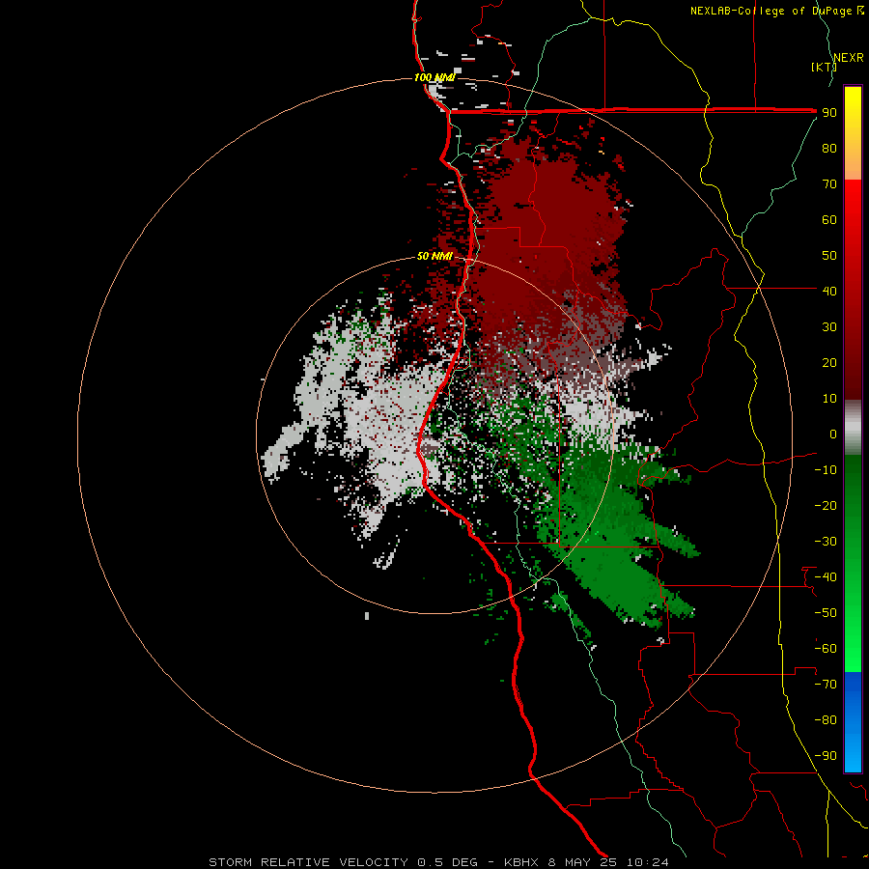Click the 50 NMI range ring label
This screenshot has height=869, width=869.
(x=434, y=256)
